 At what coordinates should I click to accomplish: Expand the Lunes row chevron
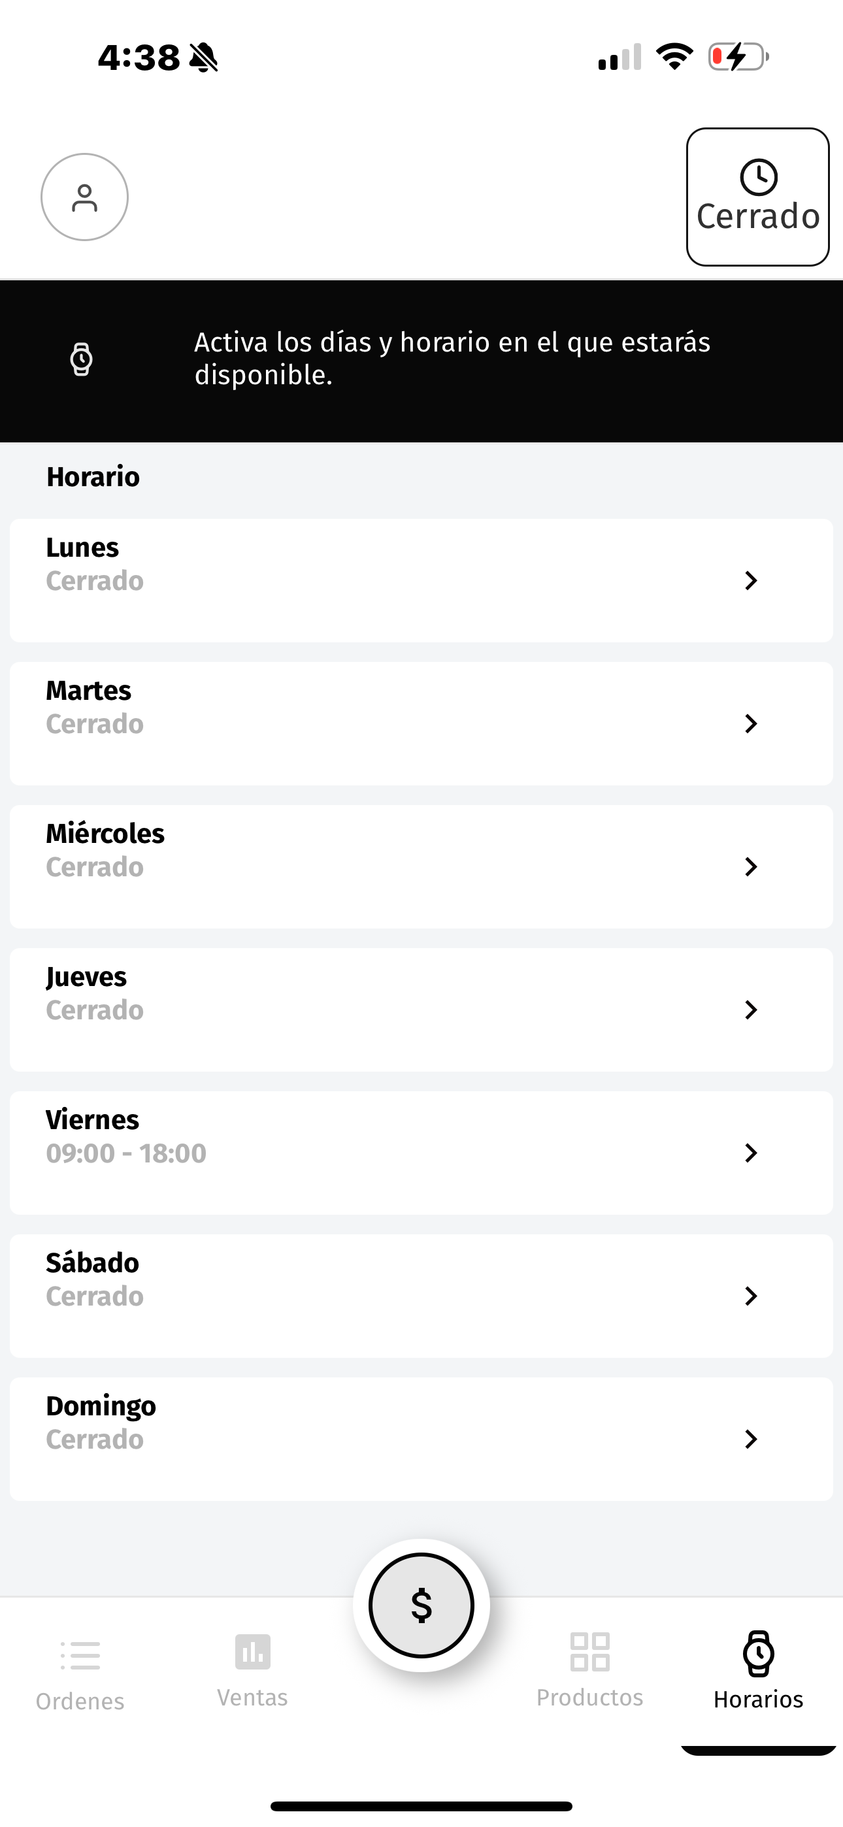(751, 580)
